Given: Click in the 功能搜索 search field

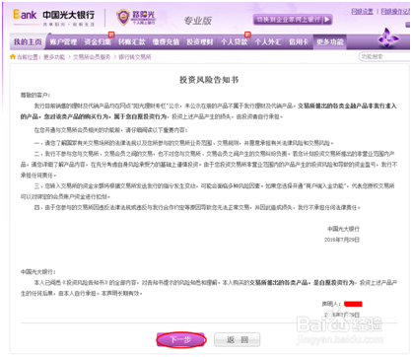Looking at the screenshot, I should (384, 56).
